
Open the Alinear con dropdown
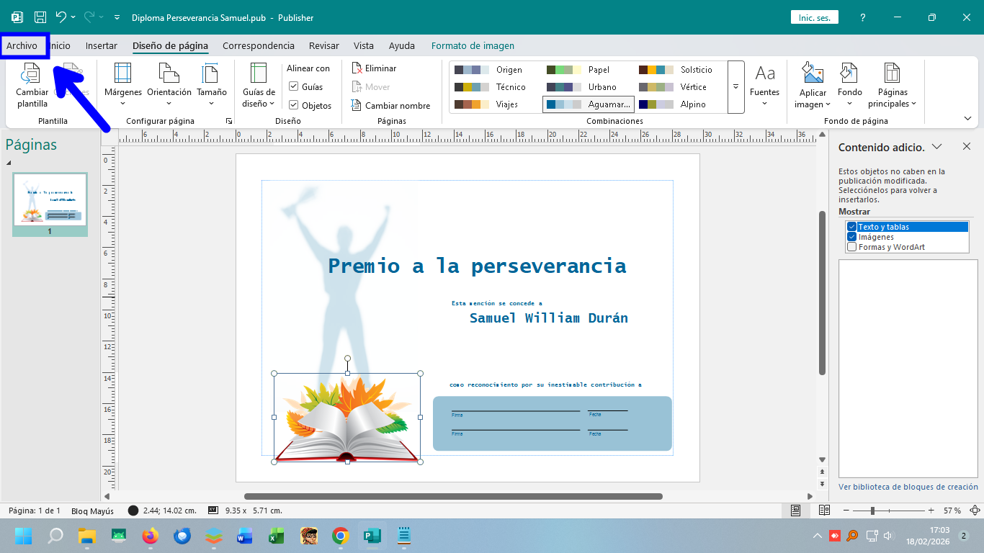tap(310, 68)
